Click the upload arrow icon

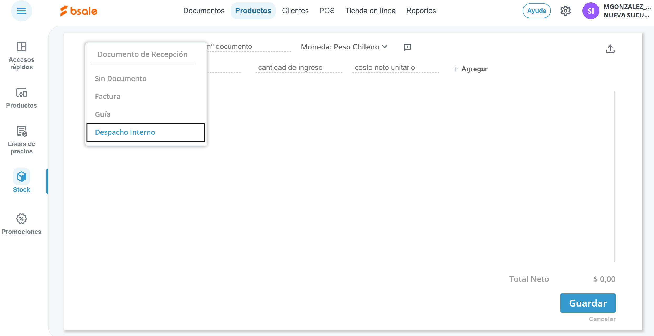pyautogui.click(x=610, y=49)
